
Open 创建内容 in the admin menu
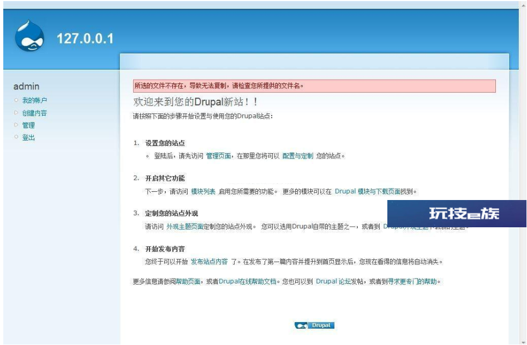pos(34,113)
